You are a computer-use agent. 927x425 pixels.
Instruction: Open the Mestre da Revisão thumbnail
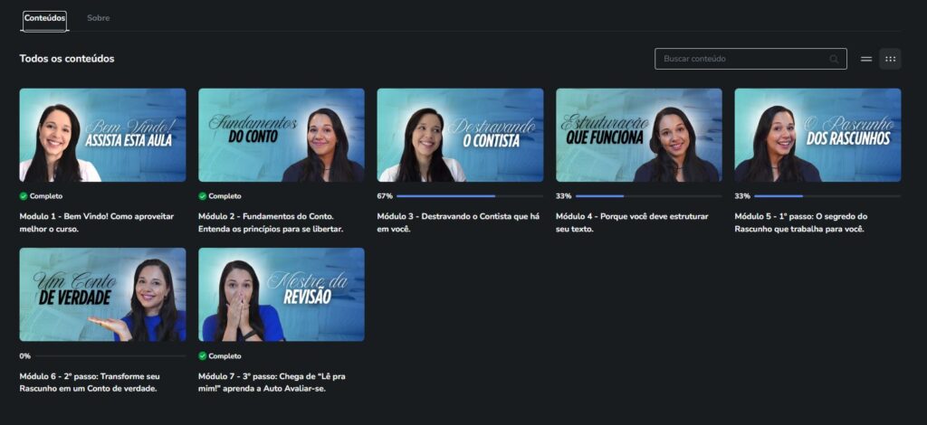pos(282,295)
